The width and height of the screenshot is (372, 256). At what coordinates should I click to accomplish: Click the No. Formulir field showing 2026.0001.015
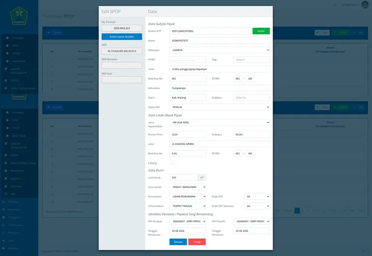click(122, 28)
